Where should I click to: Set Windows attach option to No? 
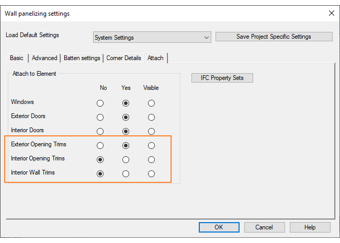pos(100,103)
